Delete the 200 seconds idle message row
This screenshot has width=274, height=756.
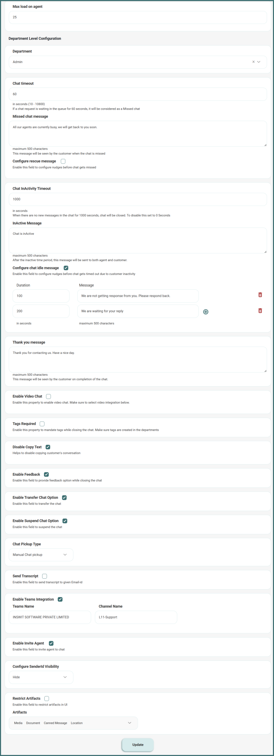point(260,311)
